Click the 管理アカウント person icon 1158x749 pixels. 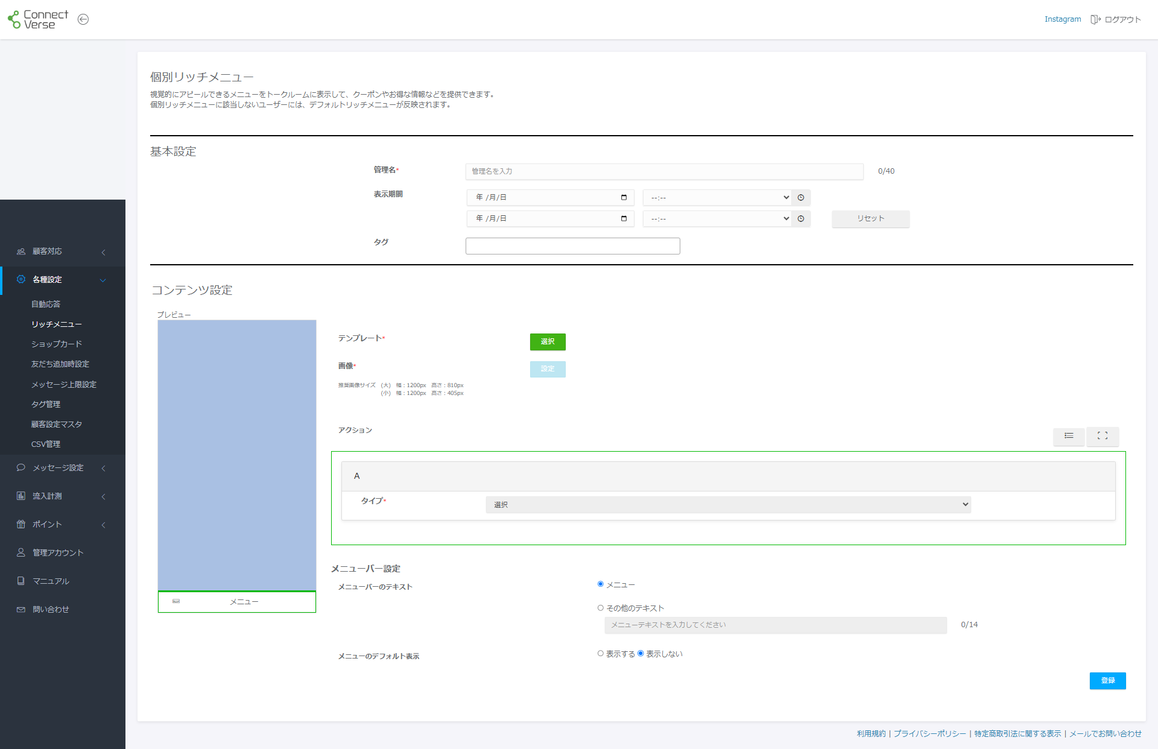[x=21, y=552]
